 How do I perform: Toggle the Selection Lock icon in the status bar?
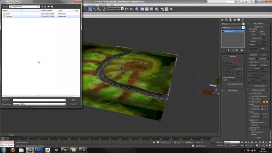(x=154, y=142)
